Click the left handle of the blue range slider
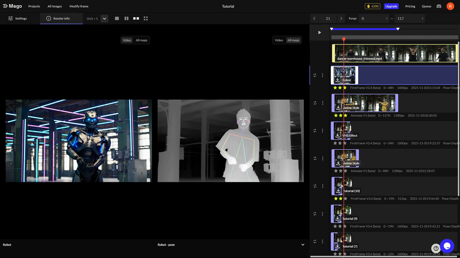Screen dimensions: 460x258 pyautogui.click(x=331, y=29)
